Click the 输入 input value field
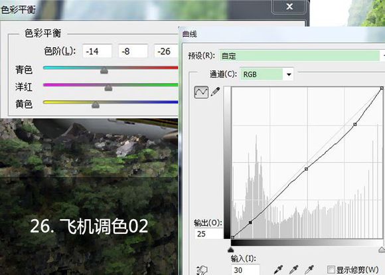This screenshot has width=385, height=275. 246,270
